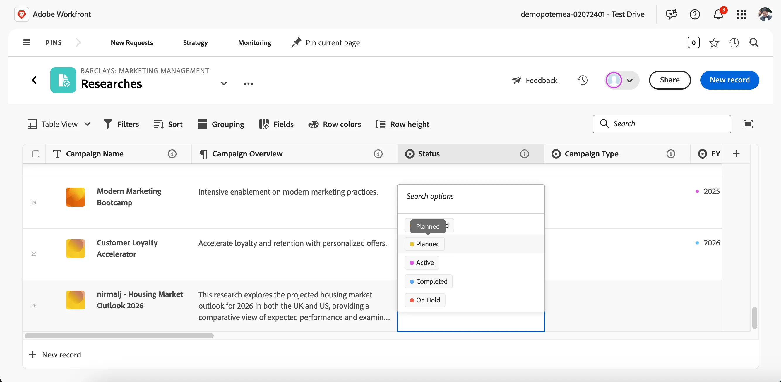This screenshot has height=382, width=781.
Task: Open the apps grid switcher
Action: tap(741, 14)
